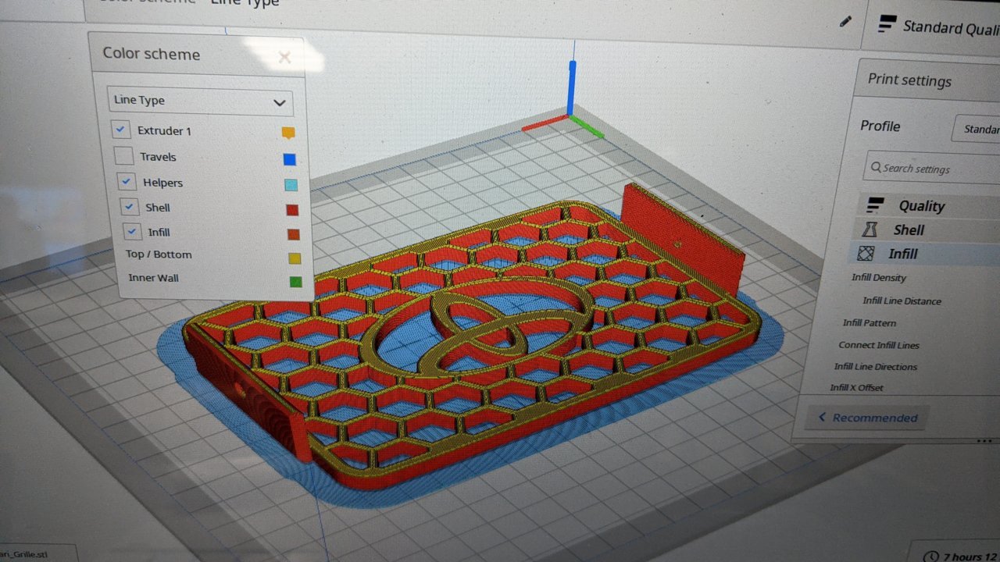
Task: Select the Infill Line Distance setting
Action: pos(902,301)
